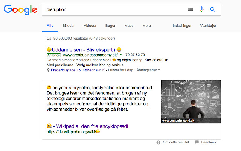Open the Wikipedia, den frie encyklopædi link
241x151 pixels.
87,126
